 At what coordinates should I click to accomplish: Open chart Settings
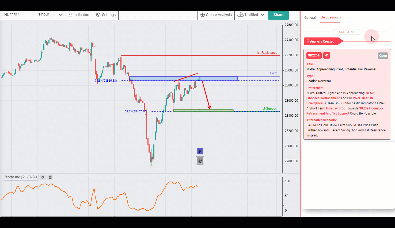pos(106,15)
